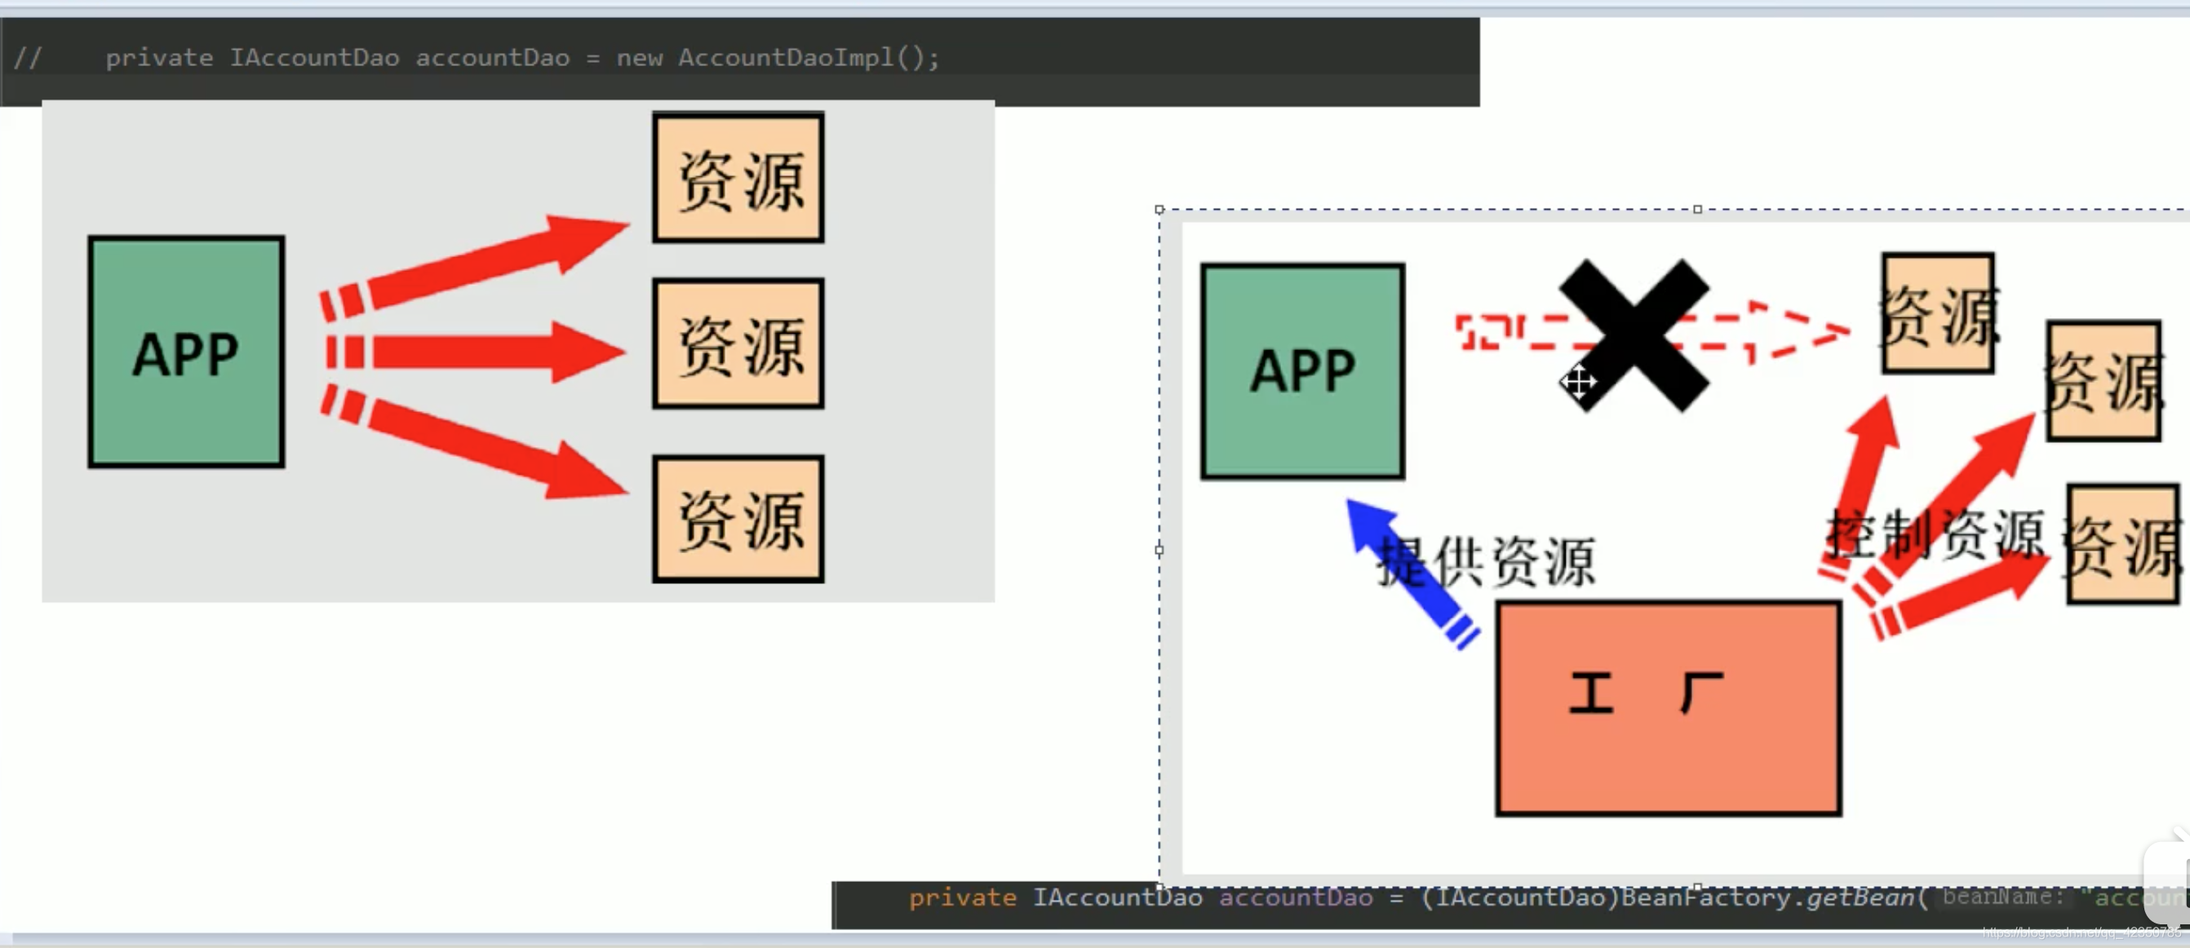The width and height of the screenshot is (2190, 948).
Task: Click the top-left selection handle of the selected image
Action: tap(1159, 209)
